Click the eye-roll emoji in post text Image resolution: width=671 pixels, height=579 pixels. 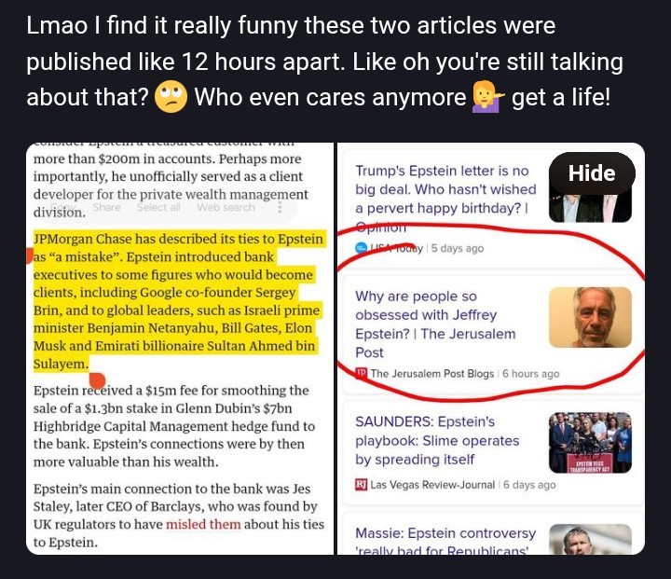(x=171, y=97)
